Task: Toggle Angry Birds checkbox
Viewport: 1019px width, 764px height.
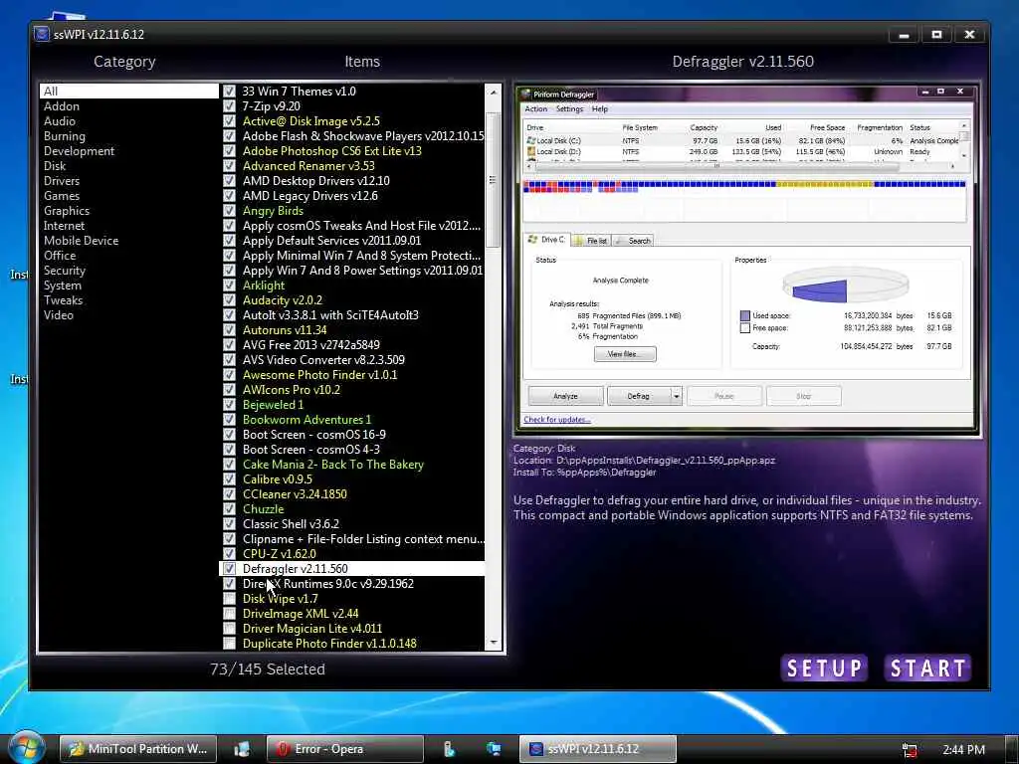Action: click(230, 211)
